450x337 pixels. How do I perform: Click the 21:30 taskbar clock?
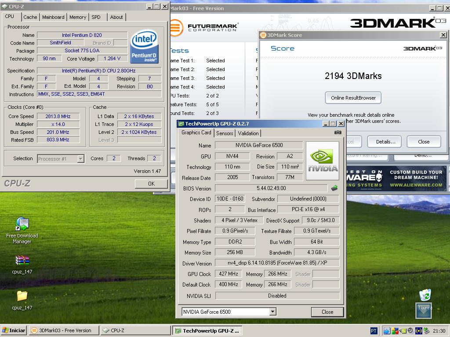(439, 331)
